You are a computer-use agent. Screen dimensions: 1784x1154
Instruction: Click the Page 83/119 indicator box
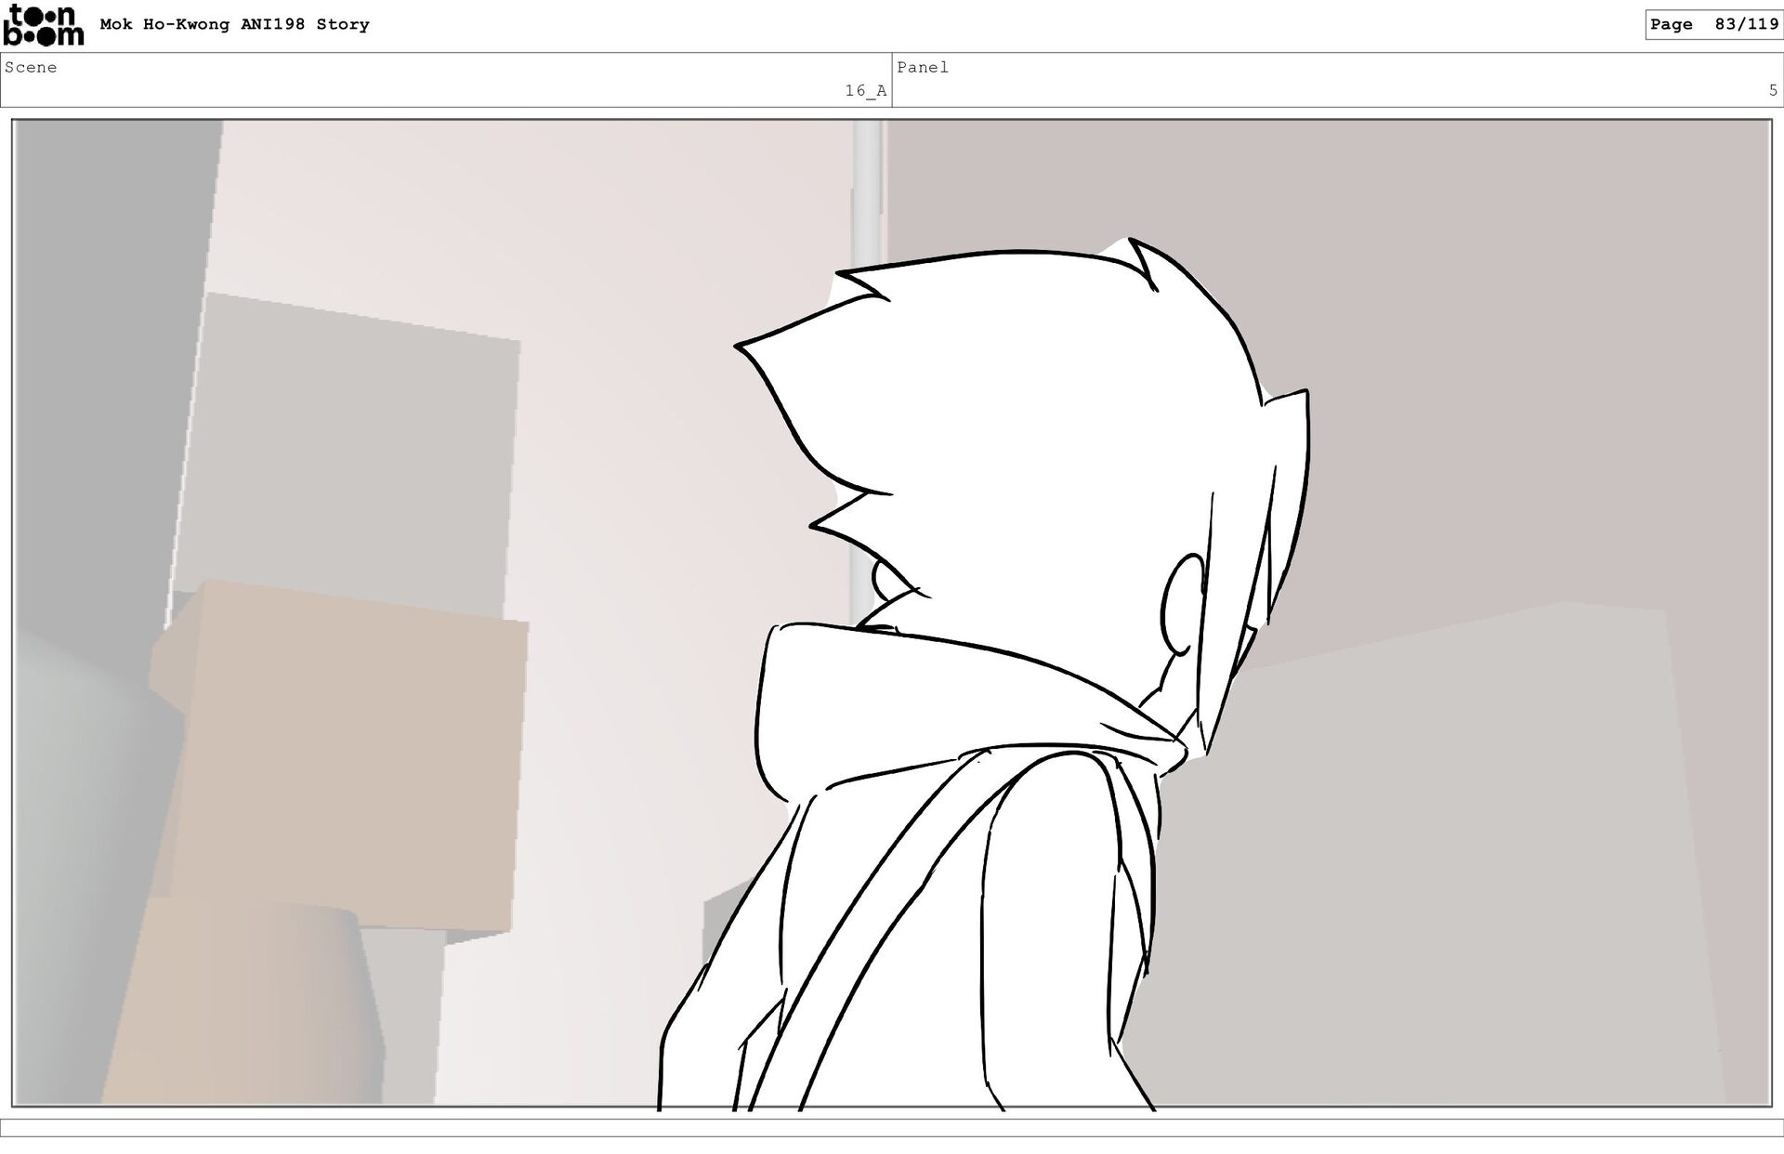(1713, 24)
